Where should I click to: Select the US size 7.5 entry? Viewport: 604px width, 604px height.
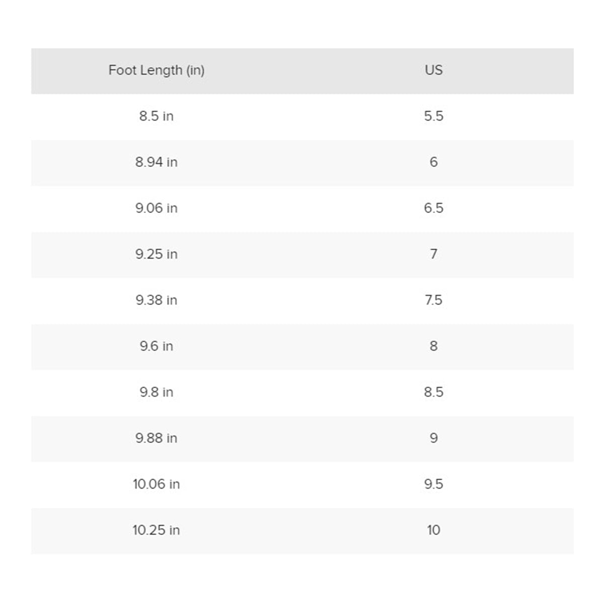(x=433, y=300)
